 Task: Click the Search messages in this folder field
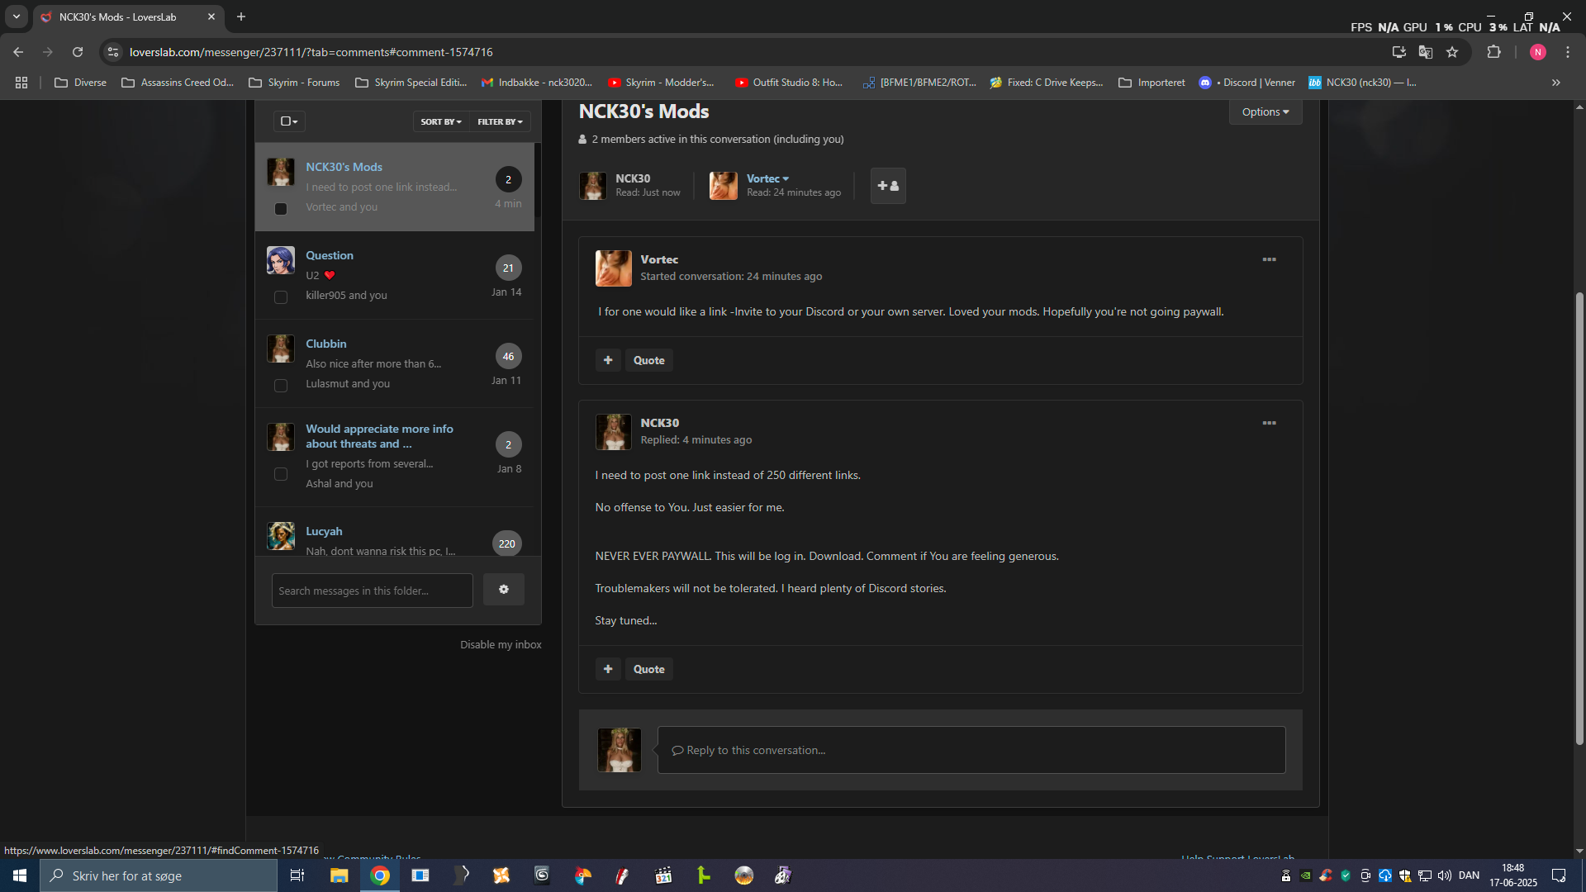pos(373,591)
